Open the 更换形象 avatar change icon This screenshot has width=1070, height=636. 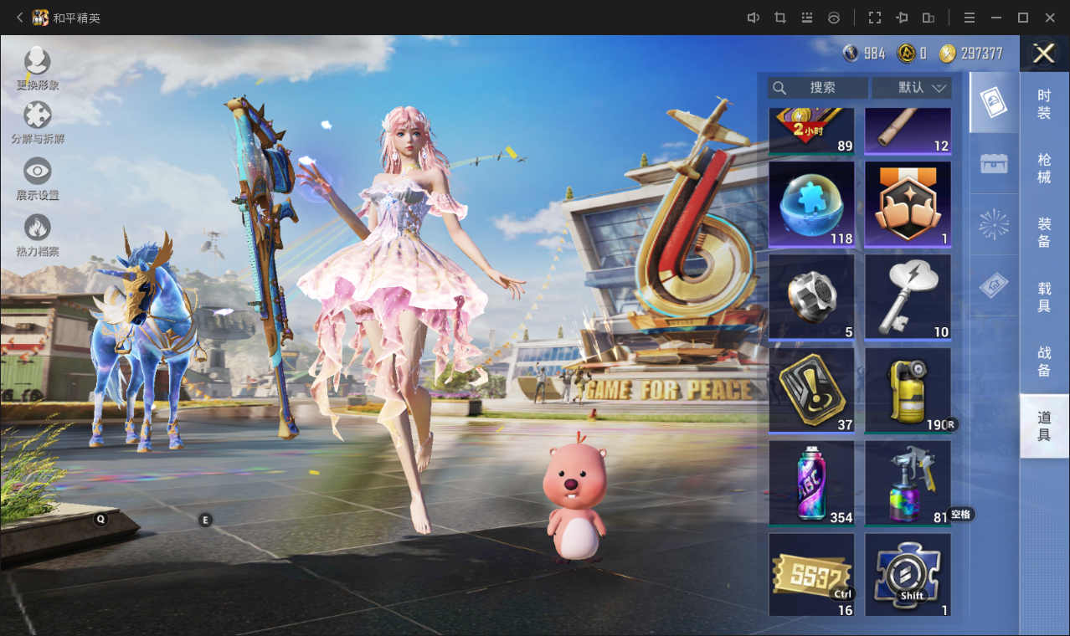click(x=38, y=62)
